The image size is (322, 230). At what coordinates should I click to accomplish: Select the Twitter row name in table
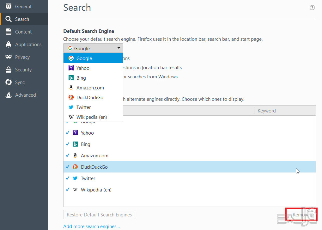click(x=88, y=178)
